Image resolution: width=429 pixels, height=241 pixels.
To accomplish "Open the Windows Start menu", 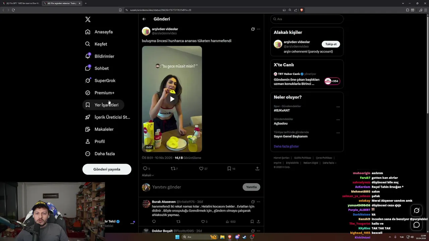I will 177,237.
